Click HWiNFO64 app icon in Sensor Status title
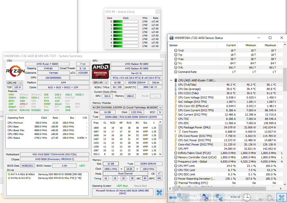Viewport: 287px width, 203px height. coord(171,38)
